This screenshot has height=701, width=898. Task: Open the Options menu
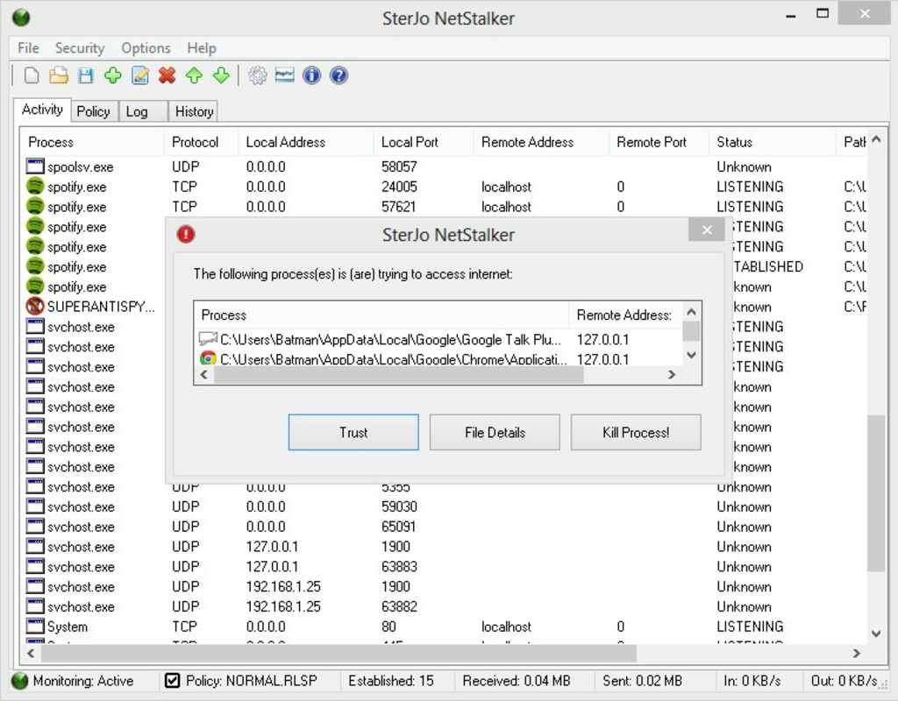click(x=146, y=48)
